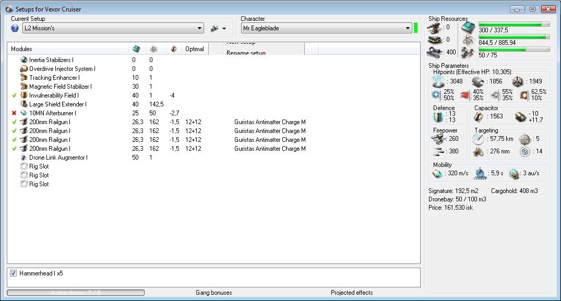Toggle first 200mm Railgun I active checkmark
561x301 pixels.
(14, 122)
